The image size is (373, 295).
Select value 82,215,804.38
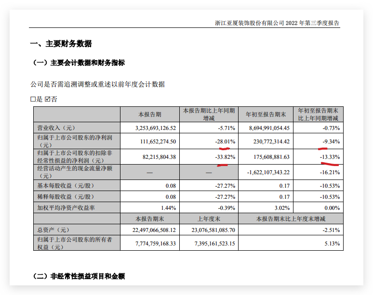click(159, 157)
